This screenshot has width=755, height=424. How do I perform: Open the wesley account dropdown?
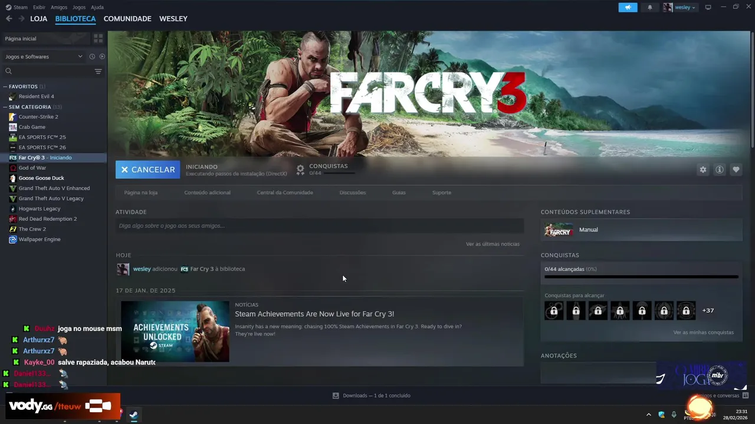click(x=680, y=7)
